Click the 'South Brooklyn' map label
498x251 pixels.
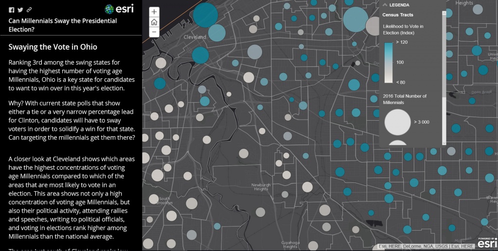click(x=164, y=200)
